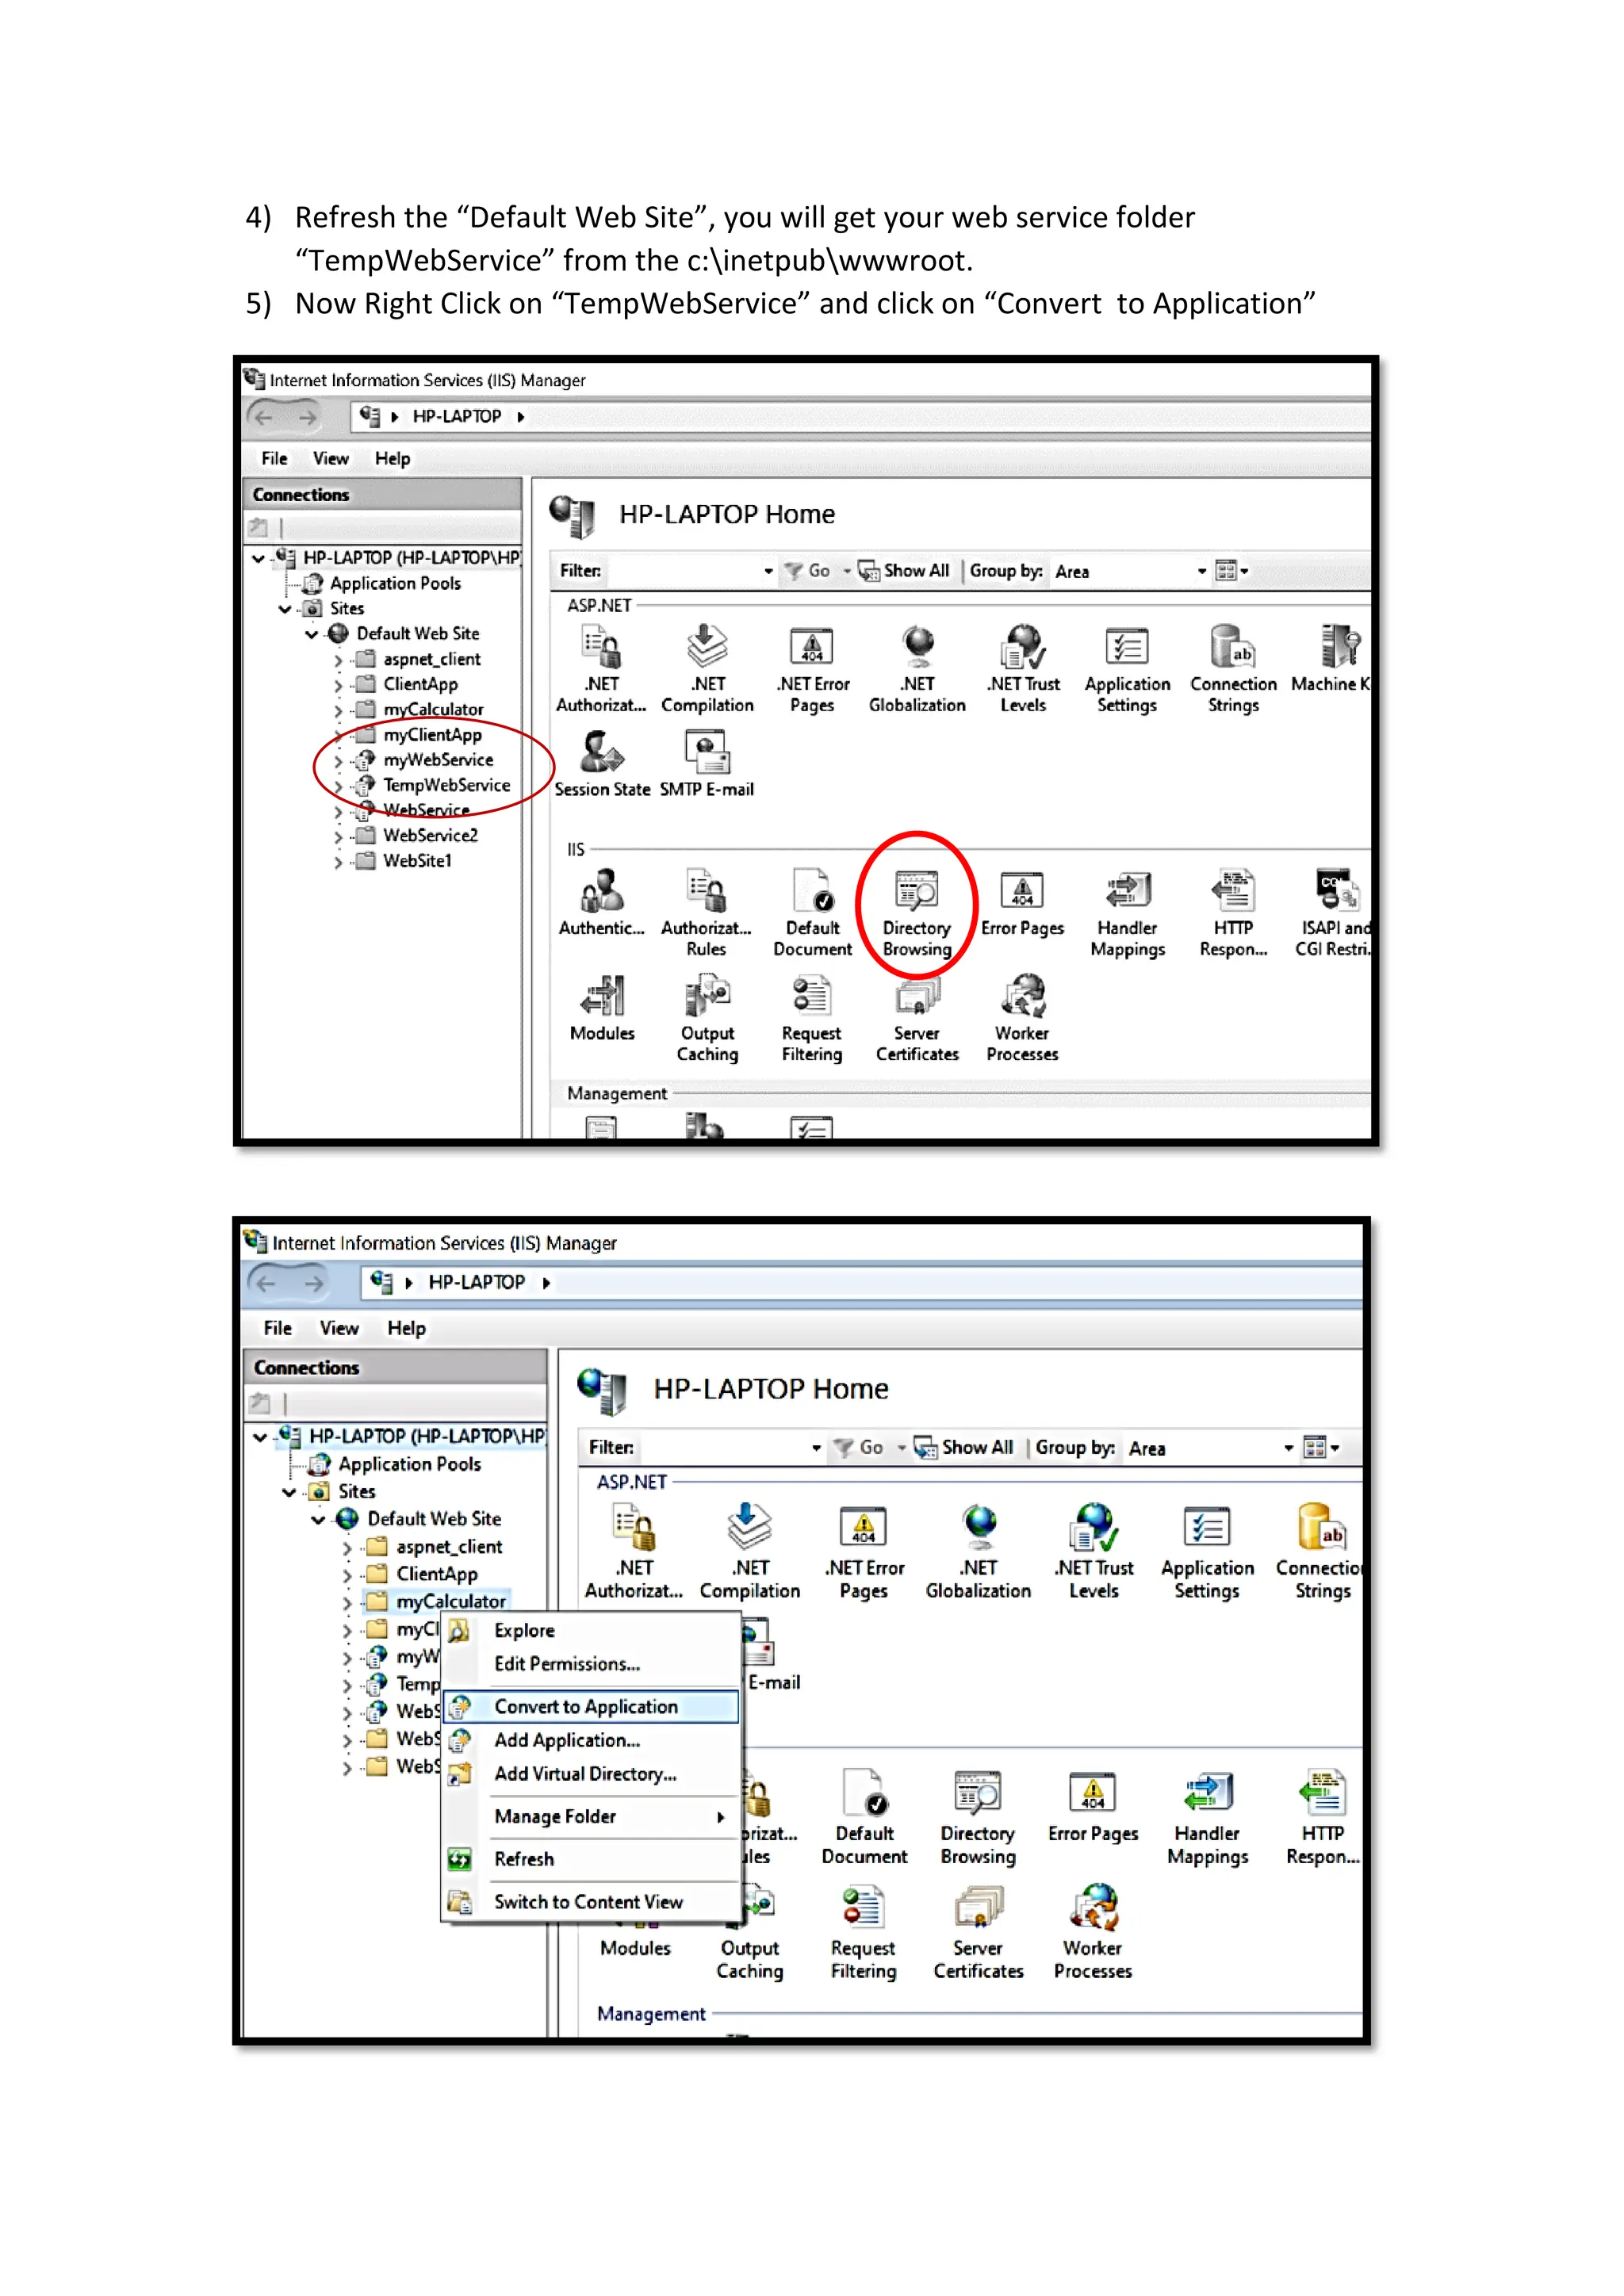Click the Back arrow in the red-circled window
The image size is (1624, 2296).
pos(264,417)
